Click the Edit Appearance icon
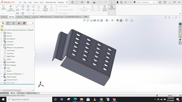Screen dimensions: 182x102 tap(117, 20)
